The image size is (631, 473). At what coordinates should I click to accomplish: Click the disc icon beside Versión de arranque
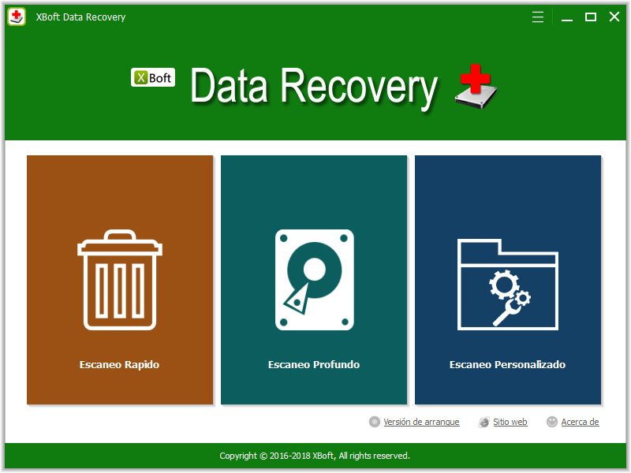pyautogui.click(x=374, y=422)
